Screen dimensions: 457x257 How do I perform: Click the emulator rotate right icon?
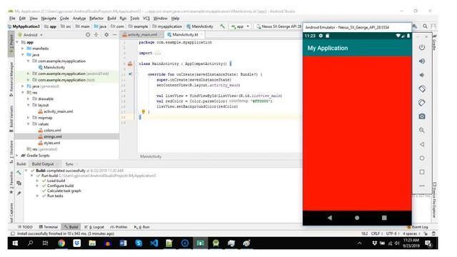pos(422,103)
